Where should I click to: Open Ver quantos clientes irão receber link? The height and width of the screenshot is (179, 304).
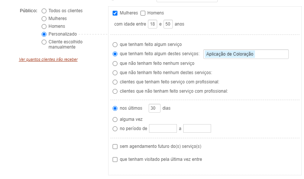pos(48,60)
